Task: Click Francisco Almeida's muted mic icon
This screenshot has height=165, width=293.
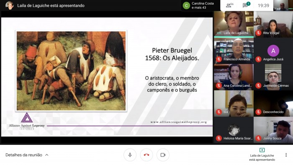Action: tap(219, 59)
